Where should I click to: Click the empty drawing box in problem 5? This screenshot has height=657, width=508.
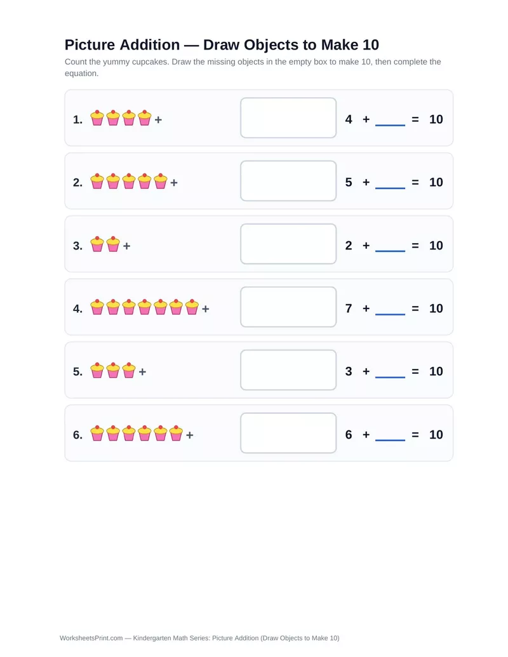pos(288,370)
